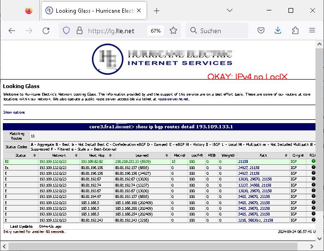
Task: Click the green ROA icon in BI row
Action: pyautogui.click(x=314, y=161)
